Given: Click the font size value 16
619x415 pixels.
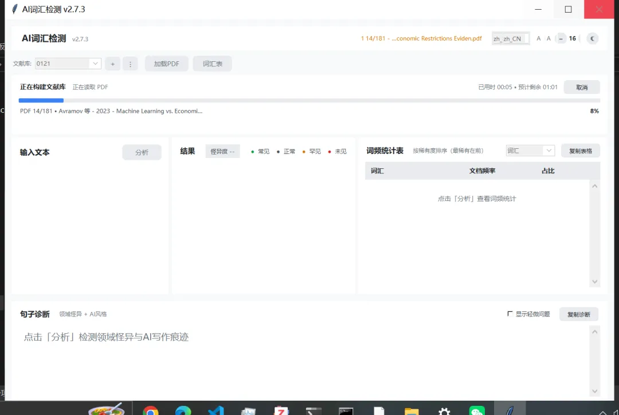Looking at the screenshot, I should click(573, 38).
